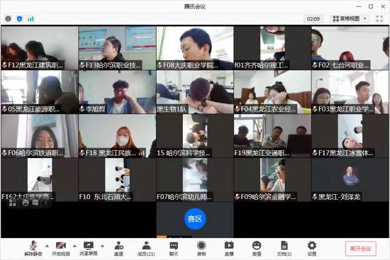Viewport: 390px width, 260px height.
Task: Open the 邀请 invite icon
Action: [x=118, y=248]
